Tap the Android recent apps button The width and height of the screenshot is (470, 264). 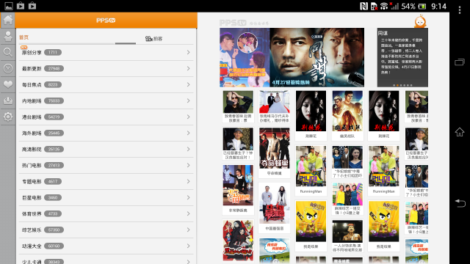tap(460, 62)
